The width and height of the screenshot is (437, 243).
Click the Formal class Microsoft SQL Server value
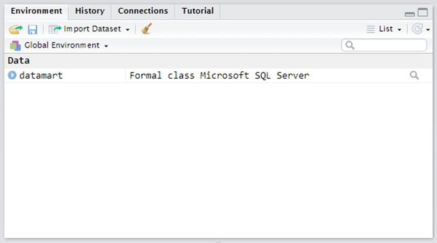(x=219, y=75)
